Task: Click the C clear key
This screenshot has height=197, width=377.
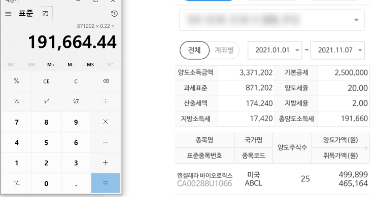Action: coord(76,81)
